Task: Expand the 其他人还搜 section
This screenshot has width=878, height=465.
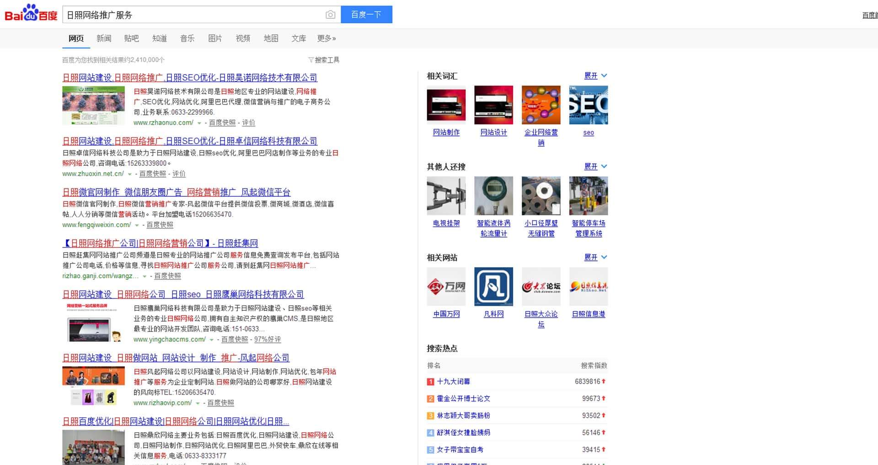Action: pyautogui.click(x=596, y=166)
